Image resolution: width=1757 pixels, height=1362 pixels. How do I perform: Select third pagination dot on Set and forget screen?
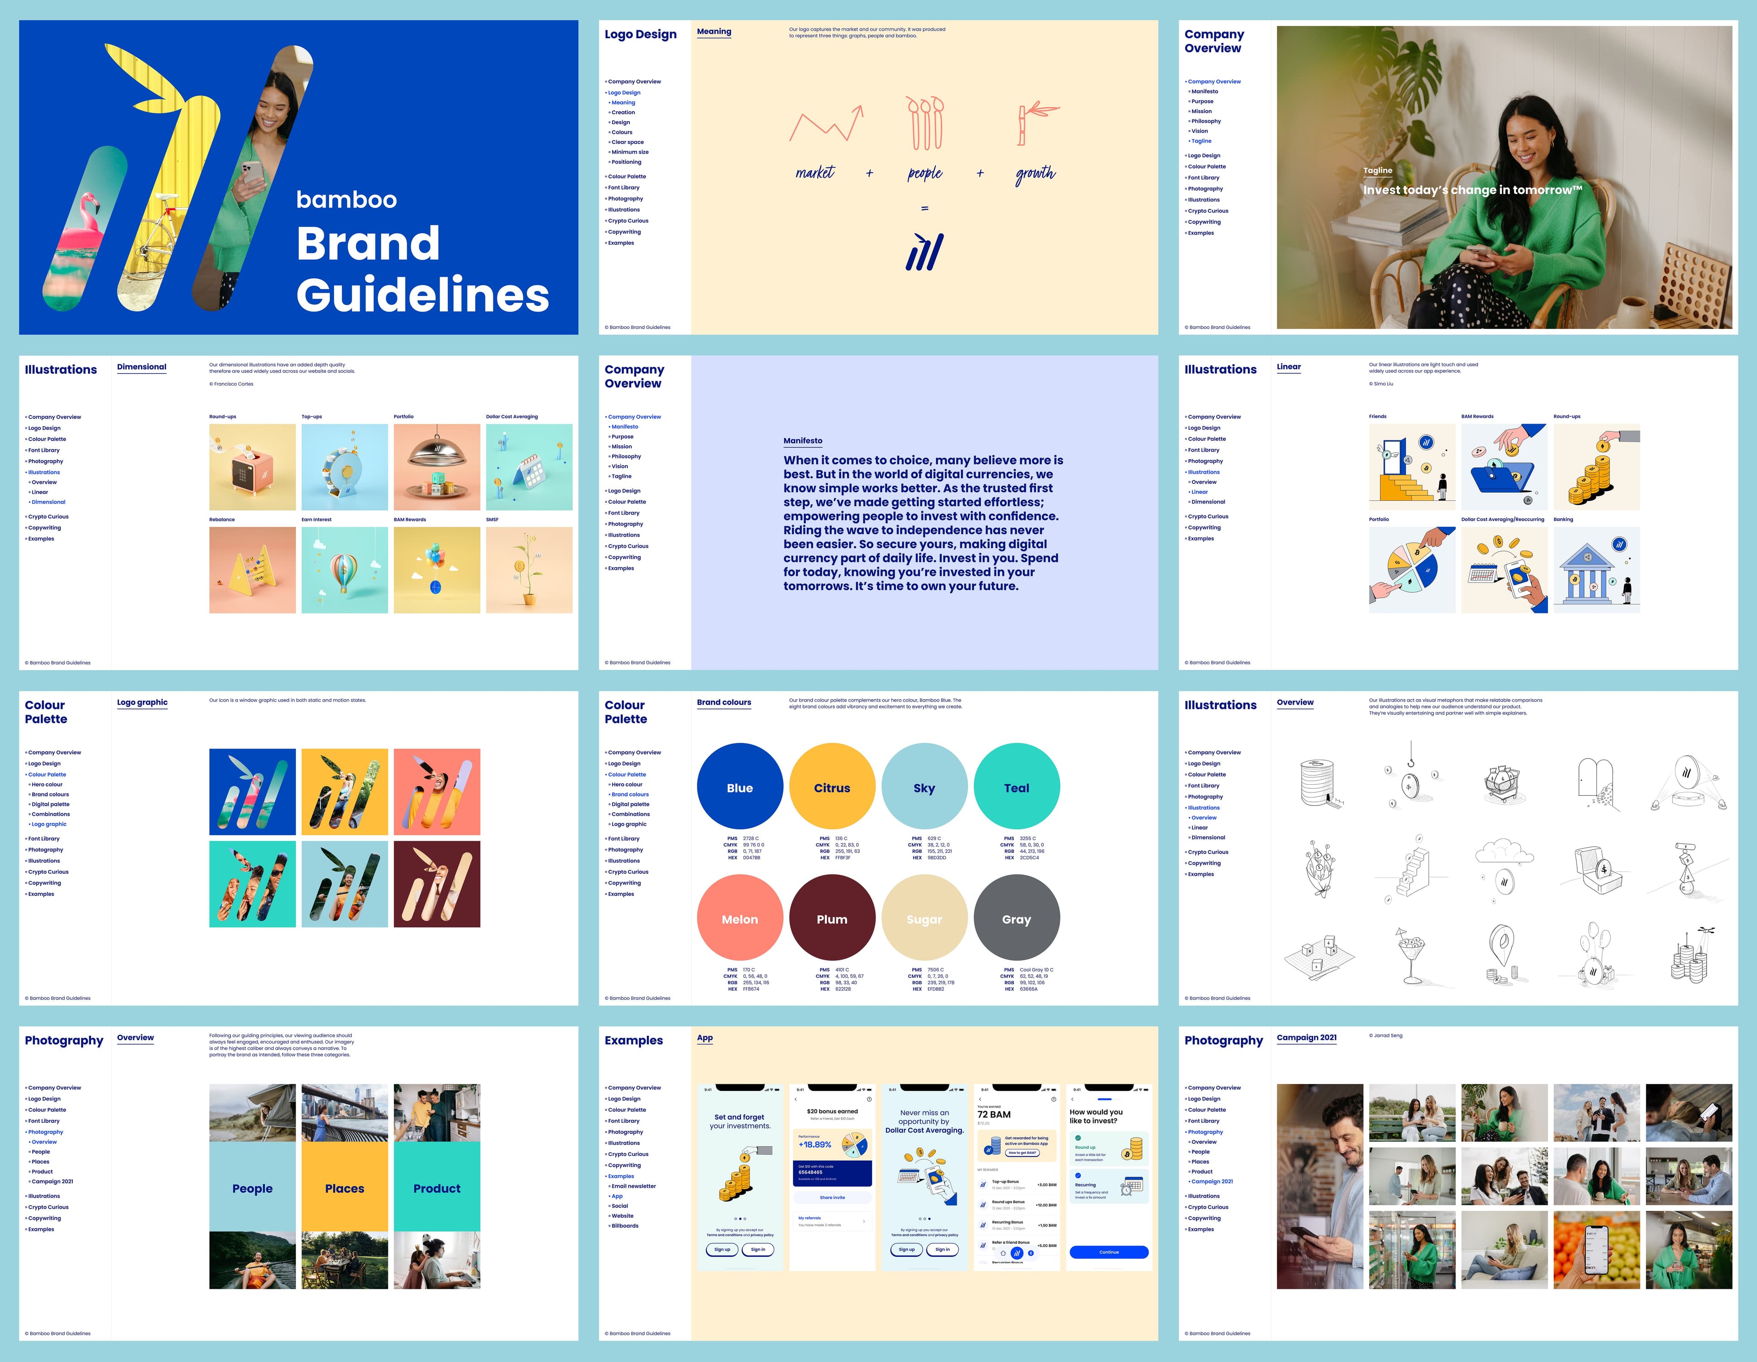coord(745,1219)
